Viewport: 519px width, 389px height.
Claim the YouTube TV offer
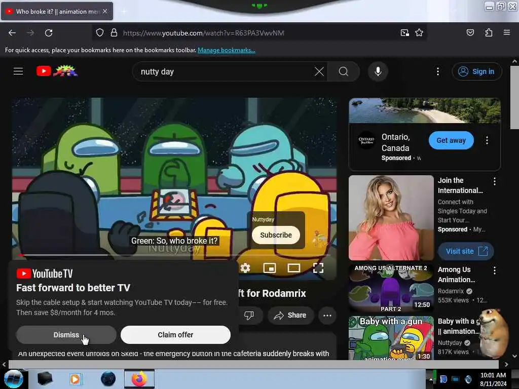pos(175,335)
